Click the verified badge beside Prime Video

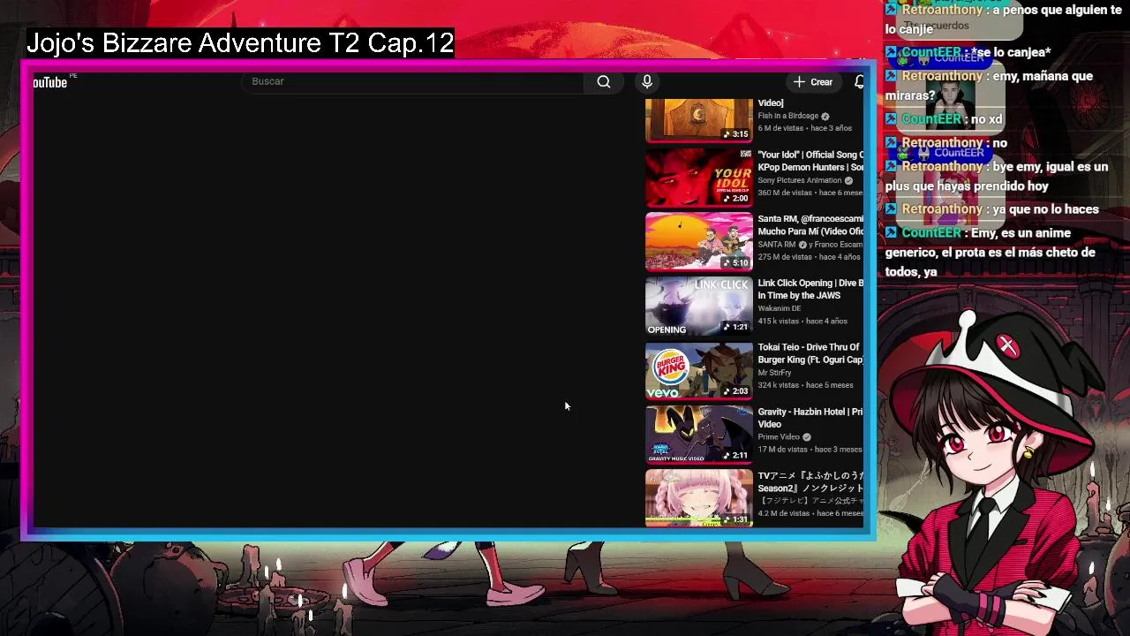coord(806,437)
